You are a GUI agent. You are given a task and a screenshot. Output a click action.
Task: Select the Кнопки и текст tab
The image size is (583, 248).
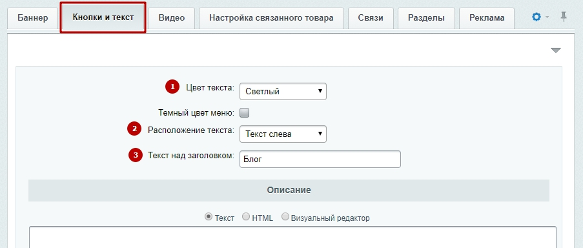pos(103,17)
